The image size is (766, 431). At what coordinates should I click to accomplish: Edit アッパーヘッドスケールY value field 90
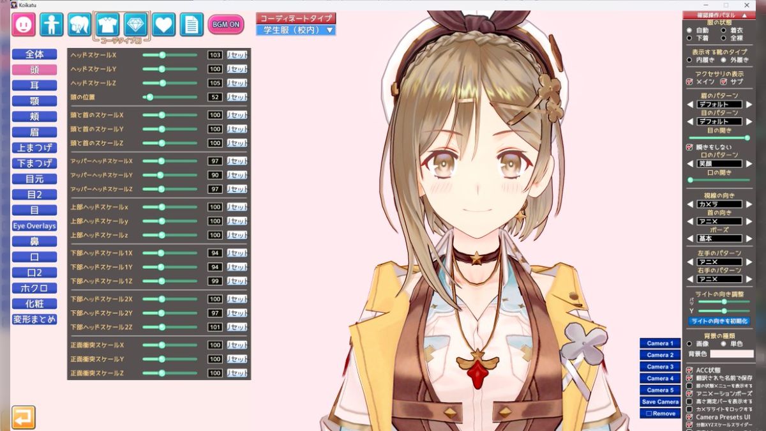[x=214, y=175]
